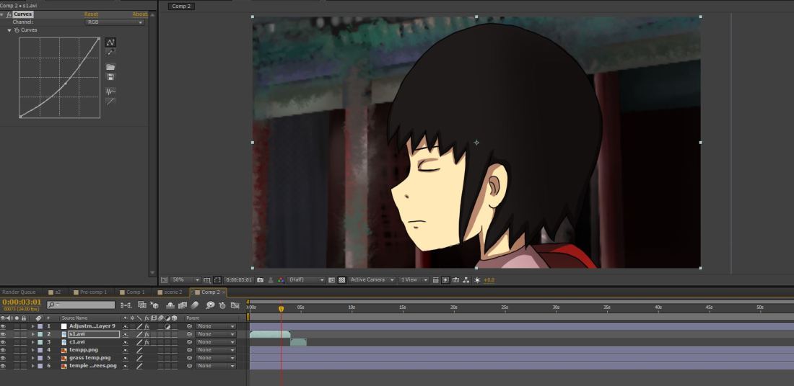The image size is (794, 386).
Task: Click the middle point on the curve
Action: tap(66, 84)
